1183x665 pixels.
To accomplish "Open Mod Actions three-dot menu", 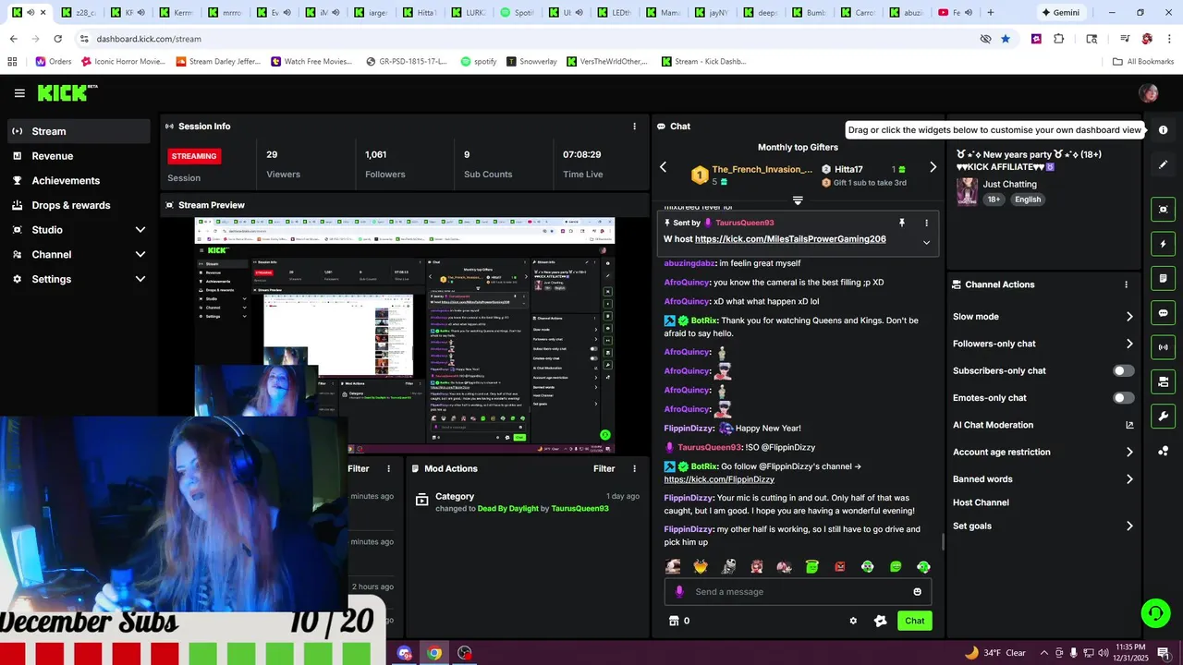I will pyautogui.click(x=634, y=469).
